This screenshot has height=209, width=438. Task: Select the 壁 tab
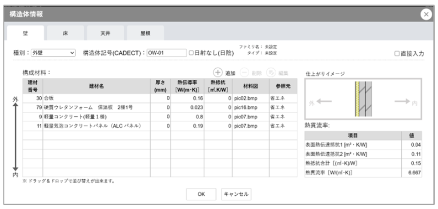tap(26, 33)
